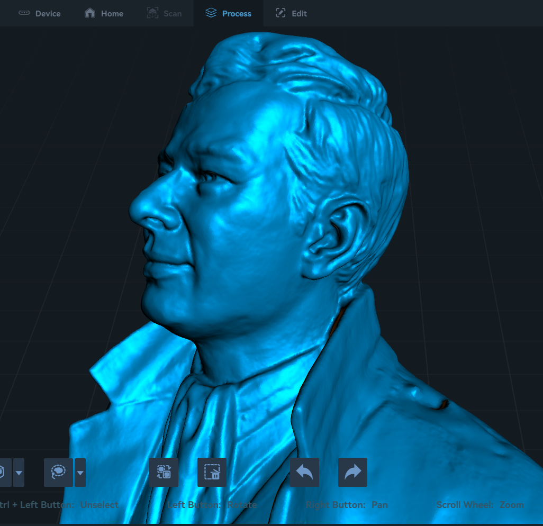Switch to the Scan tab
The height and width of the screenshot is (526, 543).
[164, 13]
